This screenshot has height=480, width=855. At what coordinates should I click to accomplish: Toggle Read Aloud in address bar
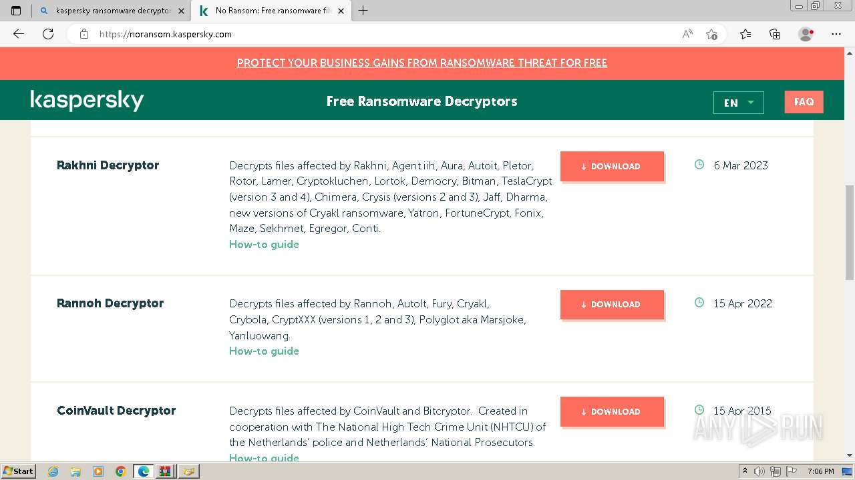pyautogui.click(x=687, y=34)
